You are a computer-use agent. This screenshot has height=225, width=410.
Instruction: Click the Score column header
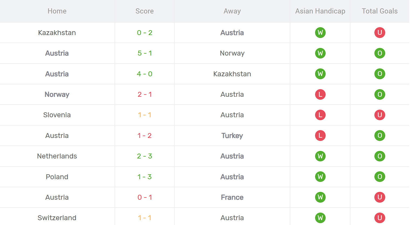[144, 11]
